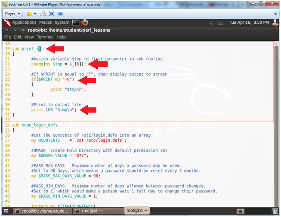Click 'my $PASS_MIN_DAYS_VALUE = 1;' line

click(64, 196)
